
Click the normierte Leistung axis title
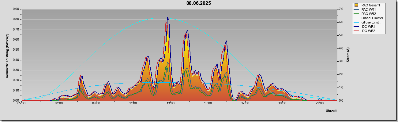click(7, 55)
